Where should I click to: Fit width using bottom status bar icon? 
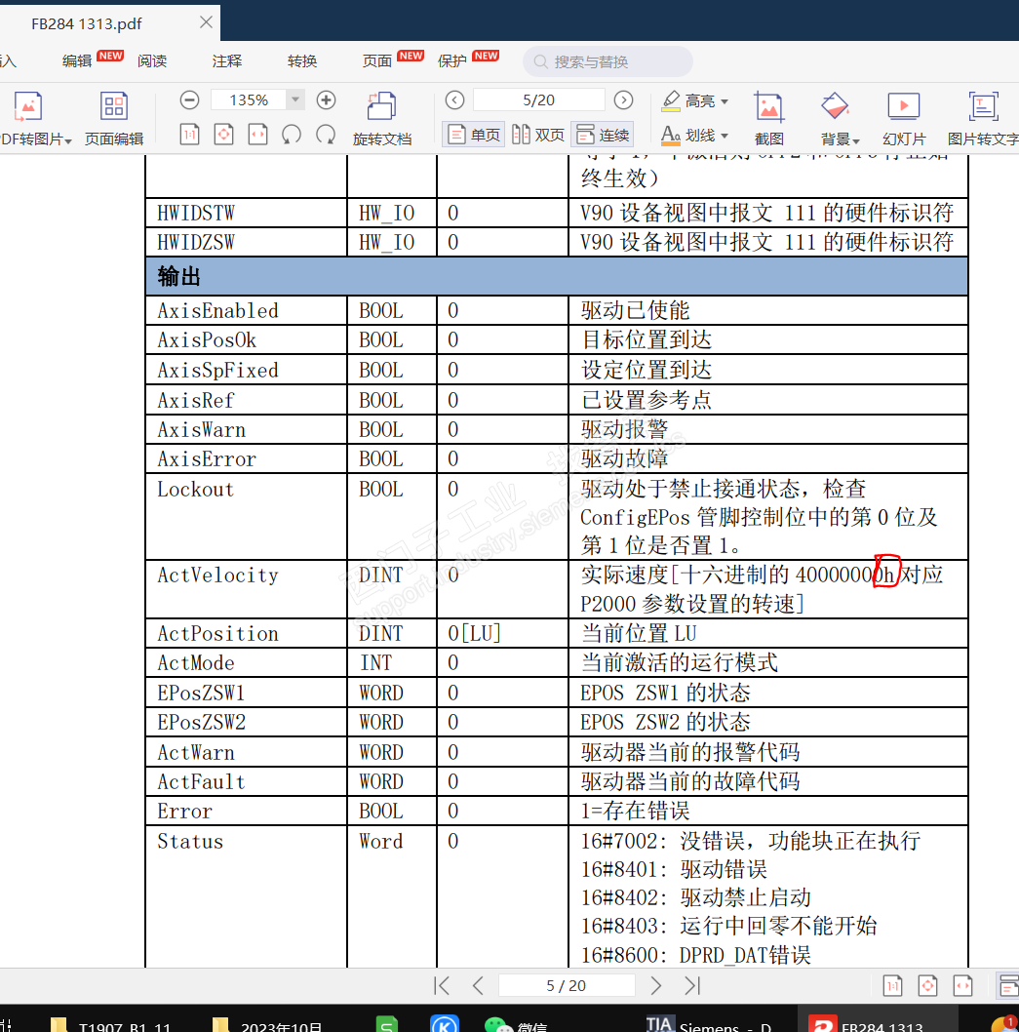(962, 985)
